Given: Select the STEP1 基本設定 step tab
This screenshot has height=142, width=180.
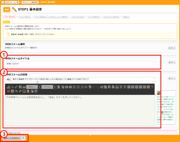Looking at the screenshot, I should pos(10,17).
